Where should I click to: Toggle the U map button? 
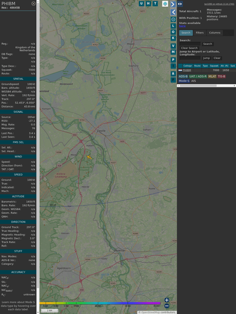(x=141, y=3)
